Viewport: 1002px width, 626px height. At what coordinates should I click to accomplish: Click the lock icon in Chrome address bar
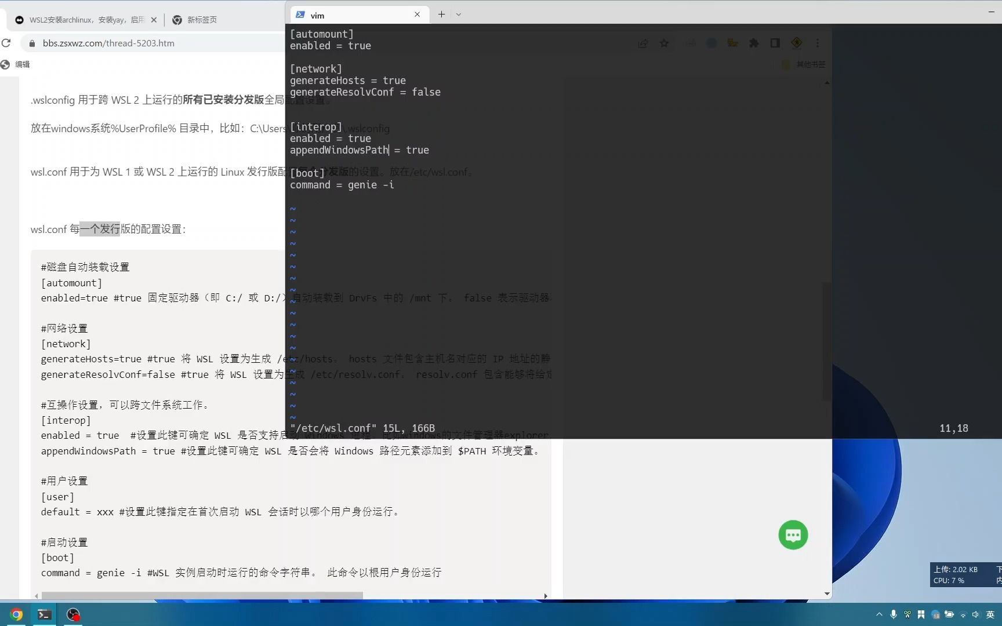tap(32, 43)
